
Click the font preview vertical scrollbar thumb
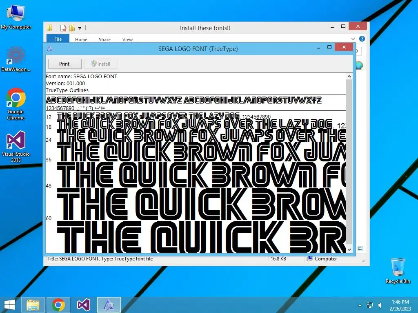[x=349, y=162]
